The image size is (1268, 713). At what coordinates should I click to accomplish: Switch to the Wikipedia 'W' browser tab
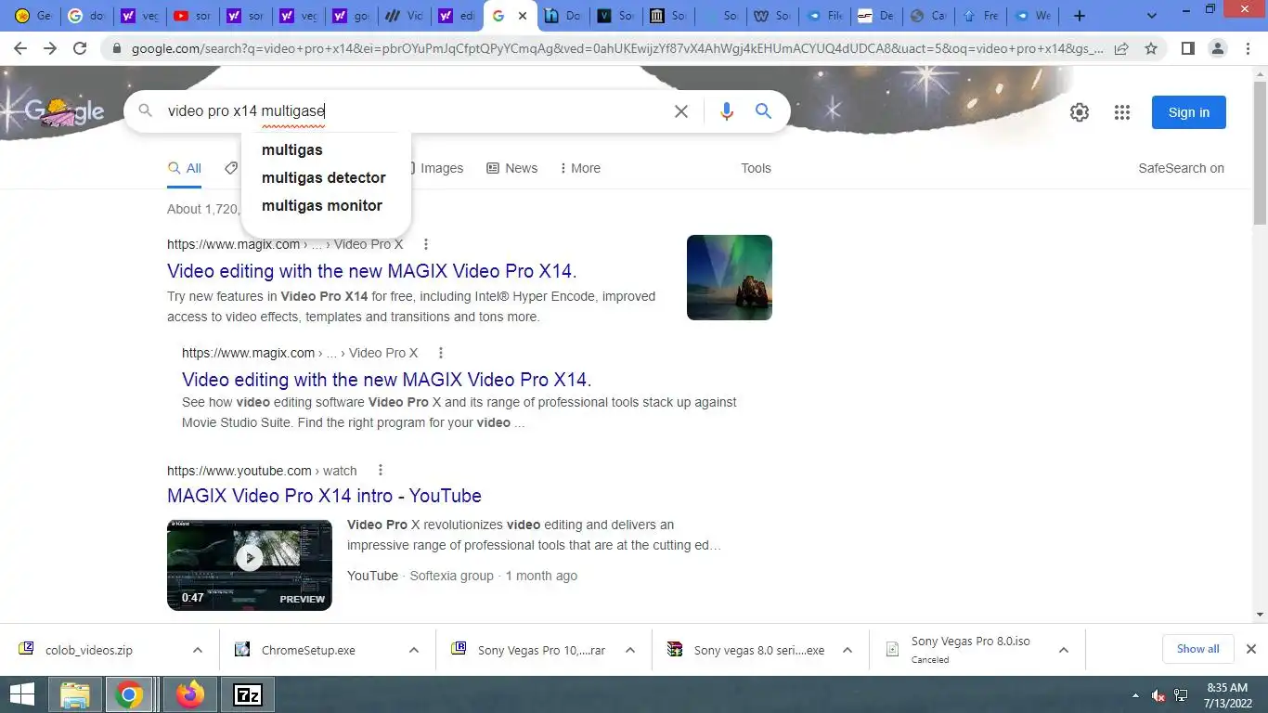773,16
